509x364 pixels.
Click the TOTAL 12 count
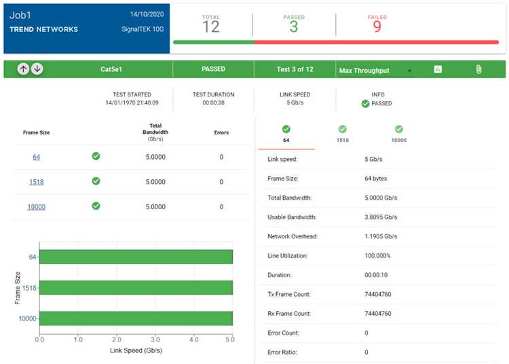pos(211,26)
